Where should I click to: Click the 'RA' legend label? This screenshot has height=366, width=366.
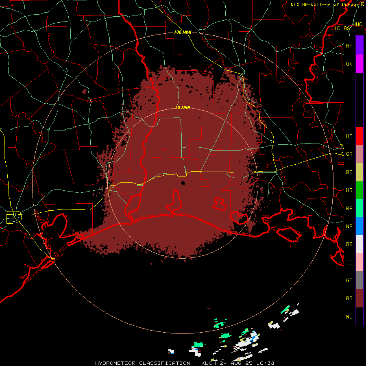349,208
